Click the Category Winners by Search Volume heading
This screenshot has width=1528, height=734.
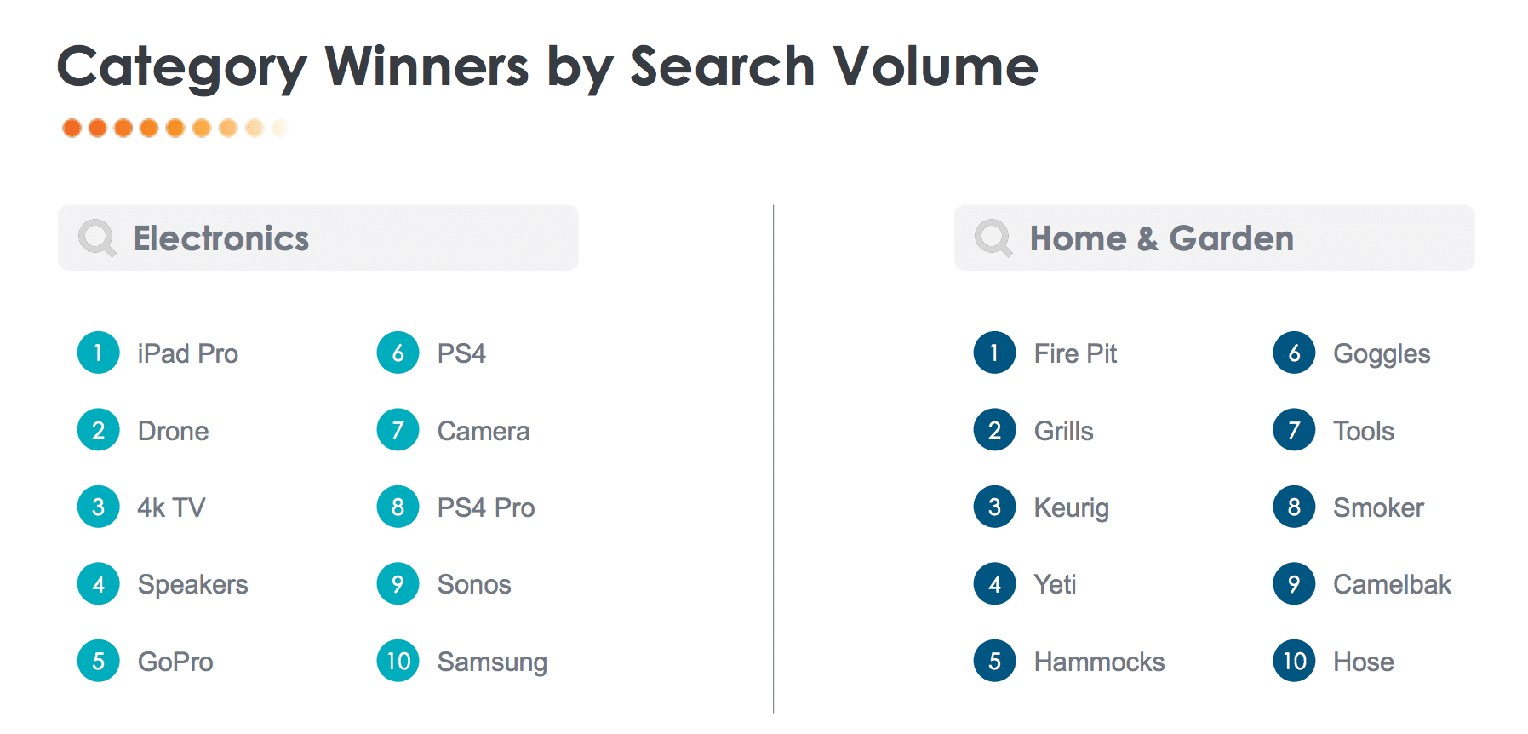[x=547, y=67]
